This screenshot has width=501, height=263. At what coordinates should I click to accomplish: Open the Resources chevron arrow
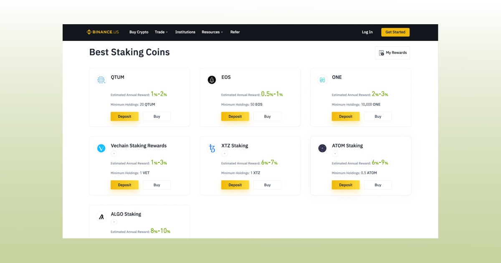pos(222,32)
